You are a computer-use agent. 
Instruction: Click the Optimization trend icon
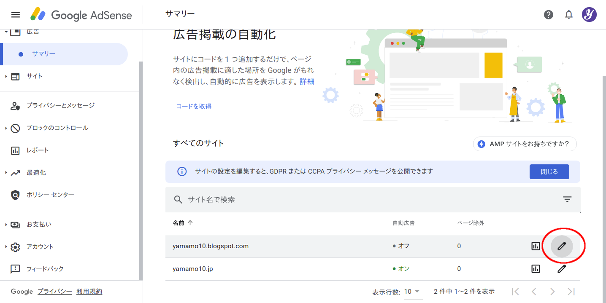(15, 173)
